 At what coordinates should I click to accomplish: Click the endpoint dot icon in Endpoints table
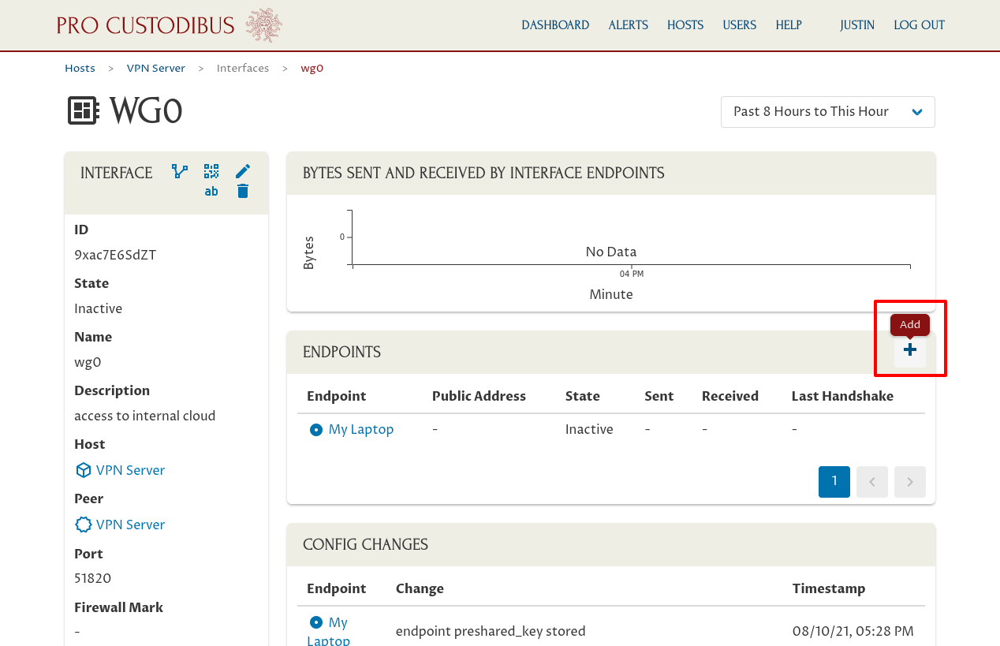[x=316, y=430]
